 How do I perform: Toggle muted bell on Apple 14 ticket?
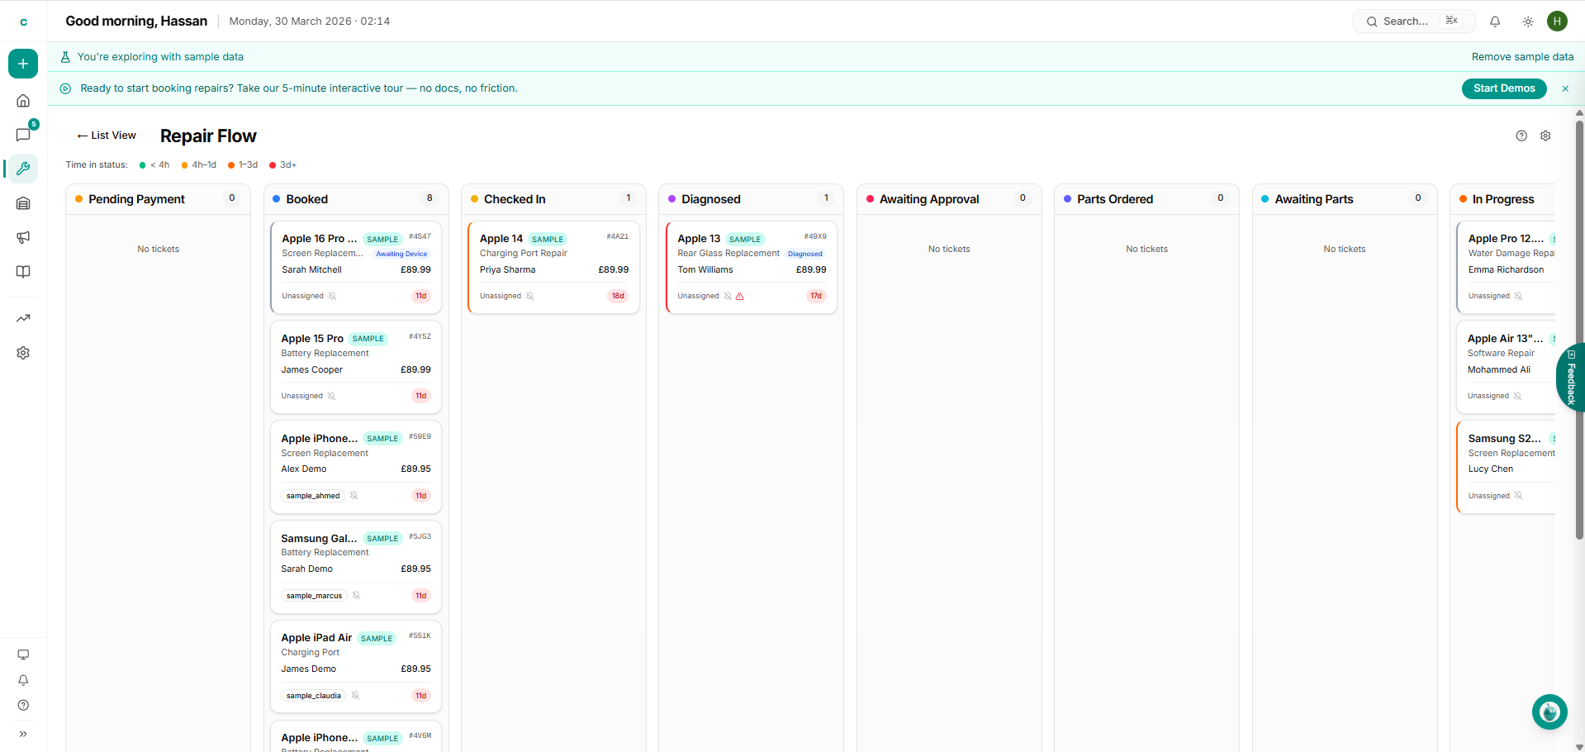coord(530,296)
